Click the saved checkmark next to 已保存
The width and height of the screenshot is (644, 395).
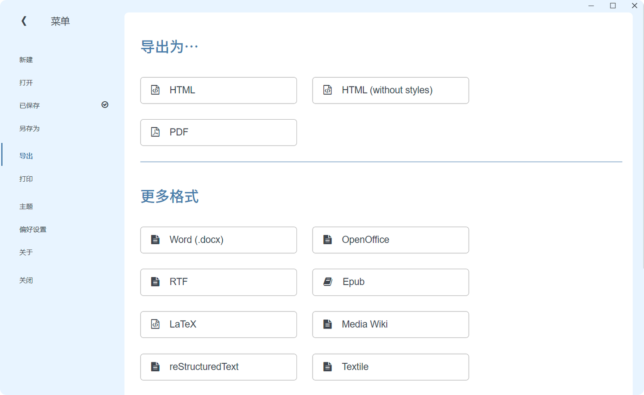point(105,104)
